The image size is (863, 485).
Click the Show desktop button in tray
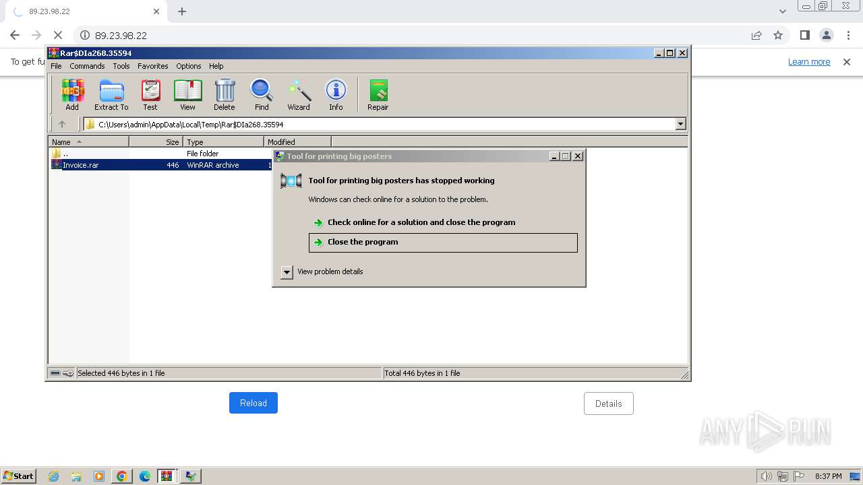pyautogui.click(x=856, y=476)
